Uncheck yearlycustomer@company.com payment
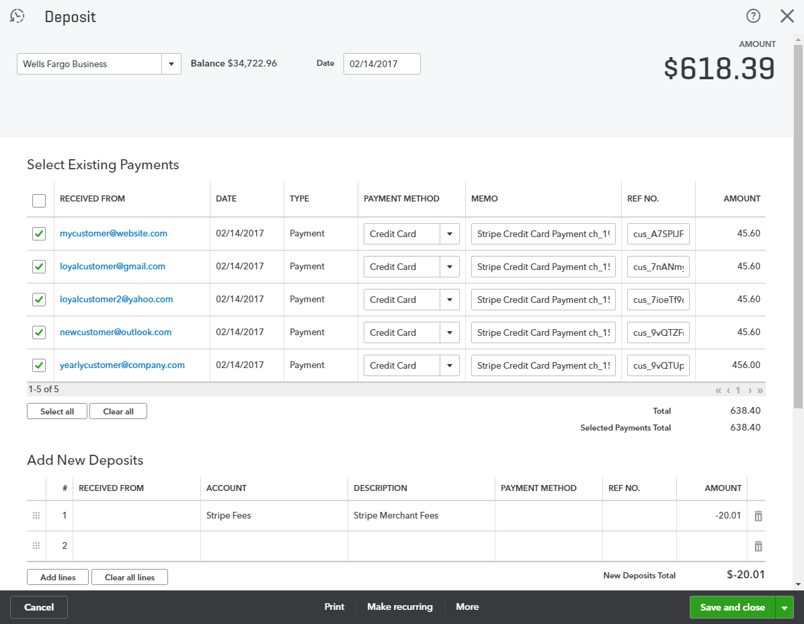The height and width of the screenshot is (624, 804). point(39,365)
